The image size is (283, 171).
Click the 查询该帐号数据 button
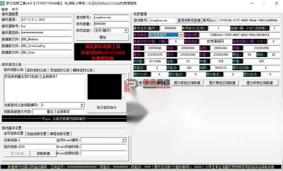[189, 20]
